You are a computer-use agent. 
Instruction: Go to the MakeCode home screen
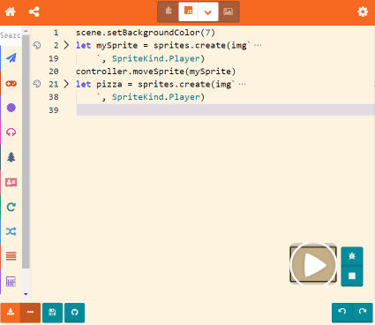[x=11, y=11]
